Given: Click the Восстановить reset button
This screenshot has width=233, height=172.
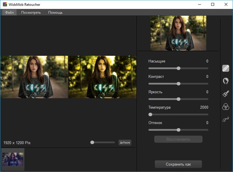Looking at the screenshot, I should [178, 139].
